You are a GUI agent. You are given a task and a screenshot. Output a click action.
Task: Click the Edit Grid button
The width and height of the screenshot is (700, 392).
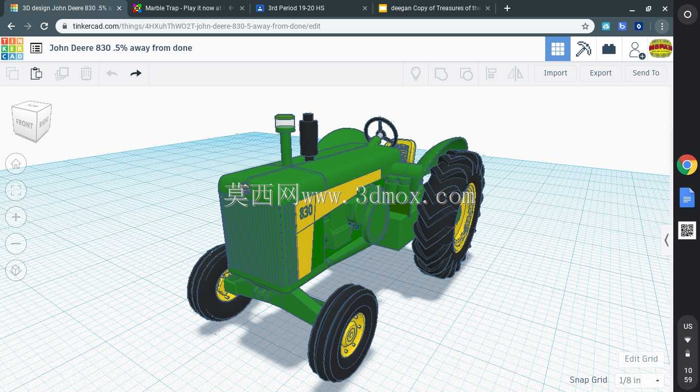tap(641, 359)
